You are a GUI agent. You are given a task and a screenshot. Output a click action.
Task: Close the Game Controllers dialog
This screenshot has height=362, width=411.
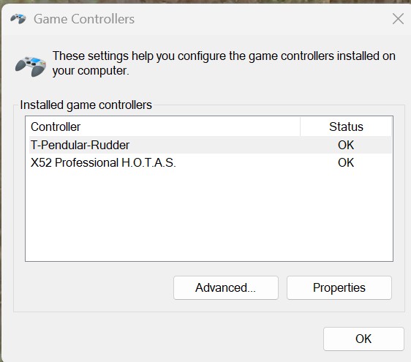tap(398, 19)
